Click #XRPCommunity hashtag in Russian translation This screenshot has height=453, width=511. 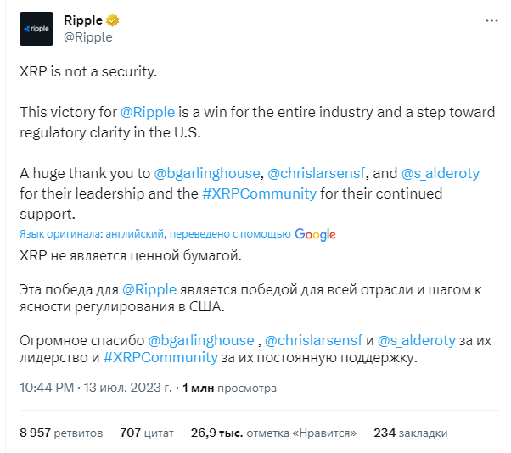(x=160, y=359)
